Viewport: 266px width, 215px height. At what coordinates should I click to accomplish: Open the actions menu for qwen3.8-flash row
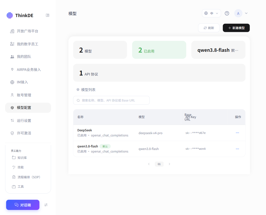237,149
